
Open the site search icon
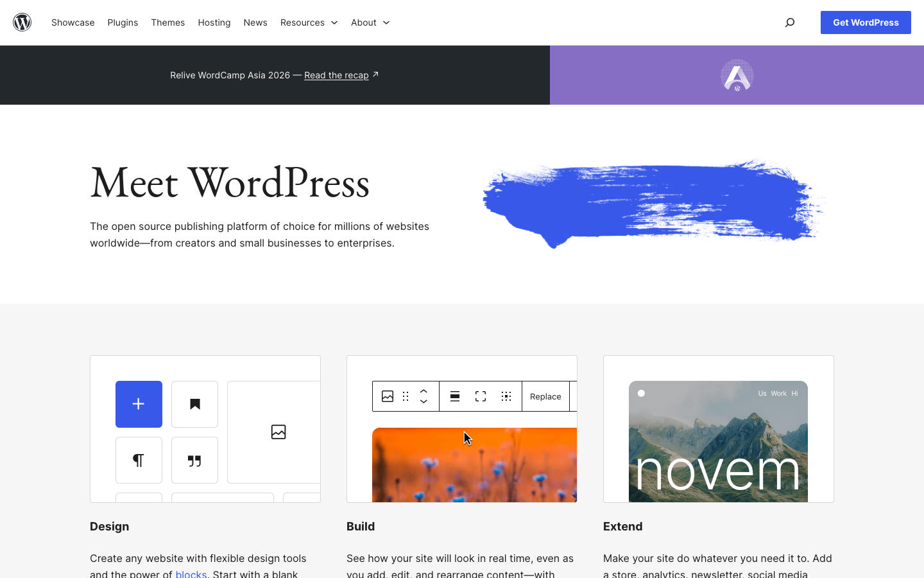tap(789, 22)
